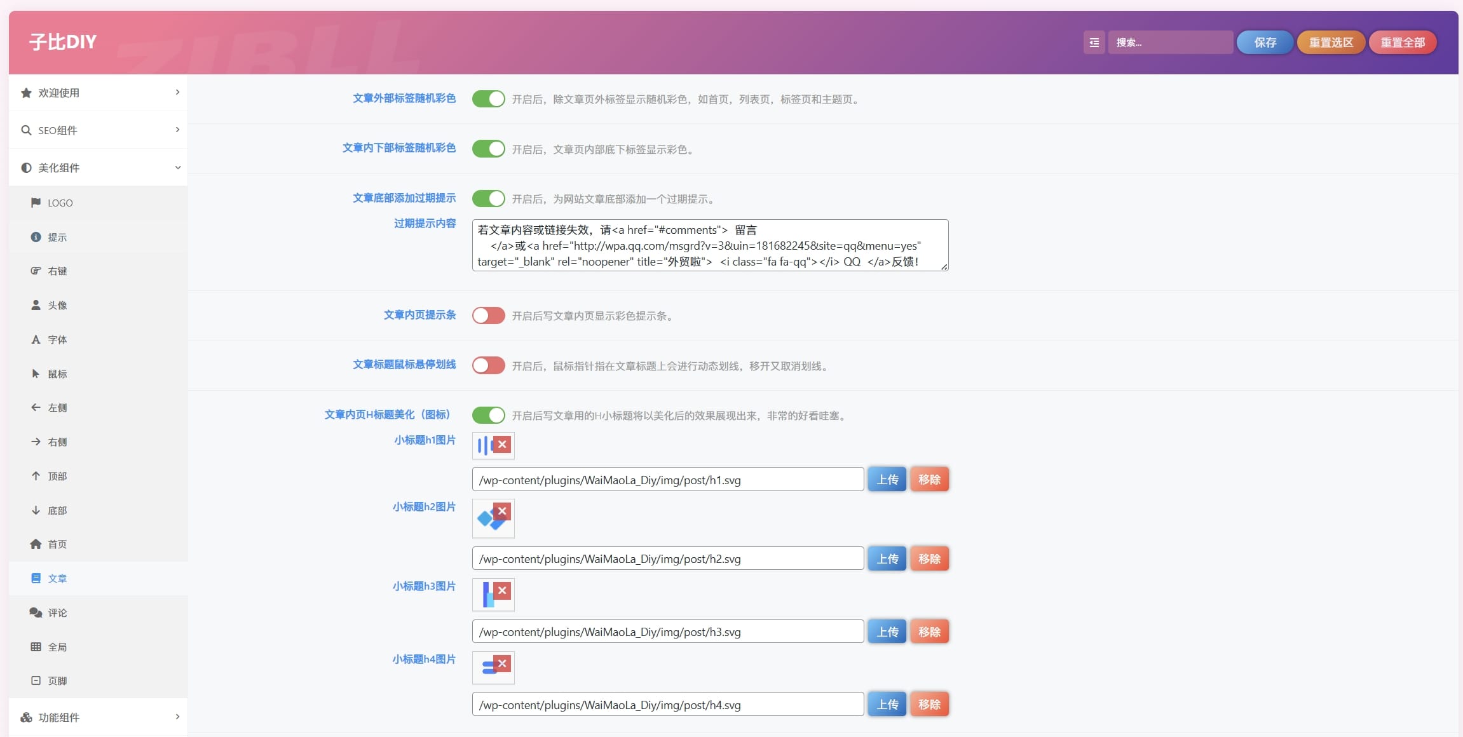Viewport: 1463px width, 737px height.
Task: Click the expand-all list icon beside search
Action: tap(1094, 43)
